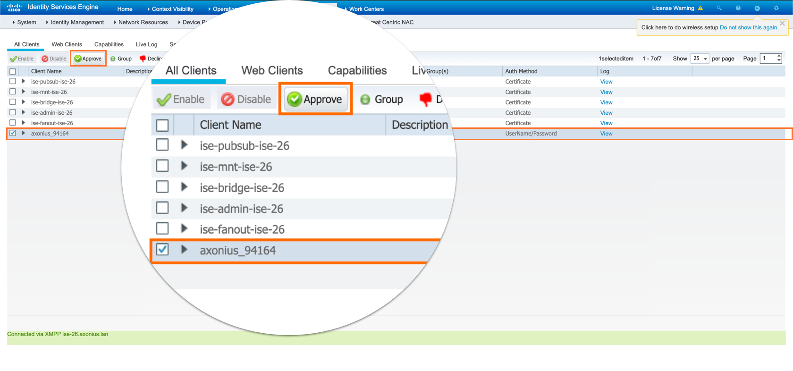Switch to unmagnified Web Clients tab

(67, 44)
